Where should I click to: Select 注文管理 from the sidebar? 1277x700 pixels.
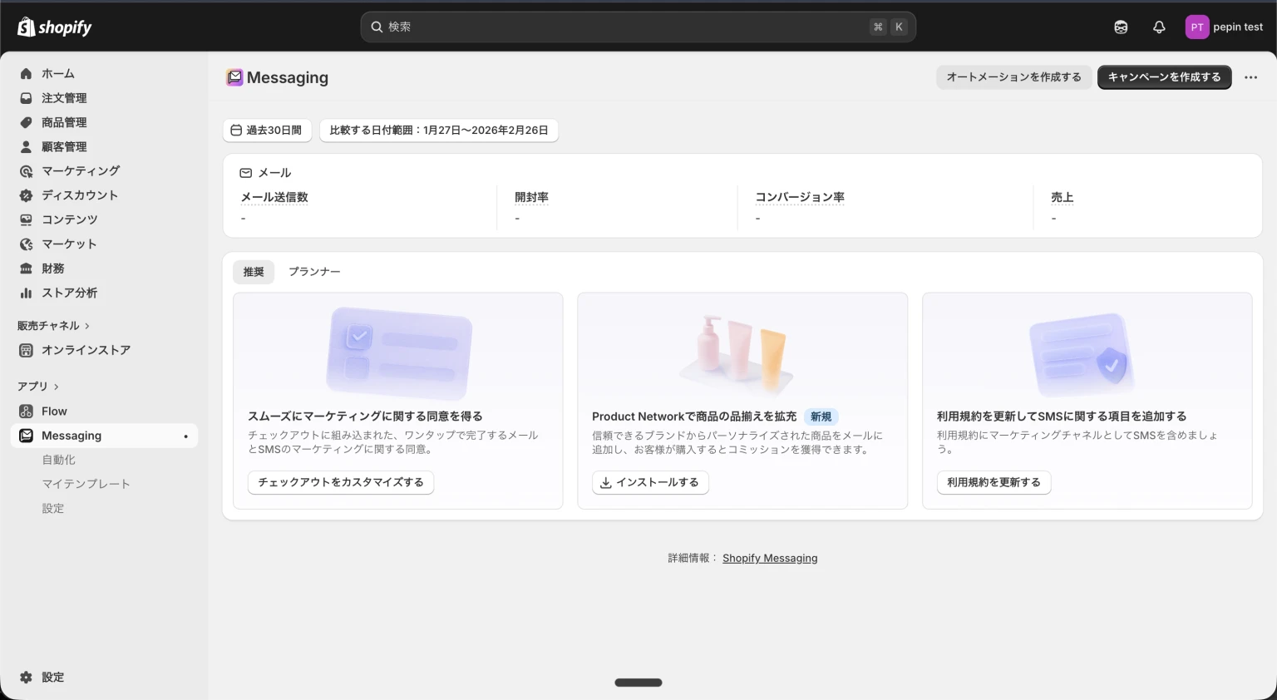[x=63, y=97]
